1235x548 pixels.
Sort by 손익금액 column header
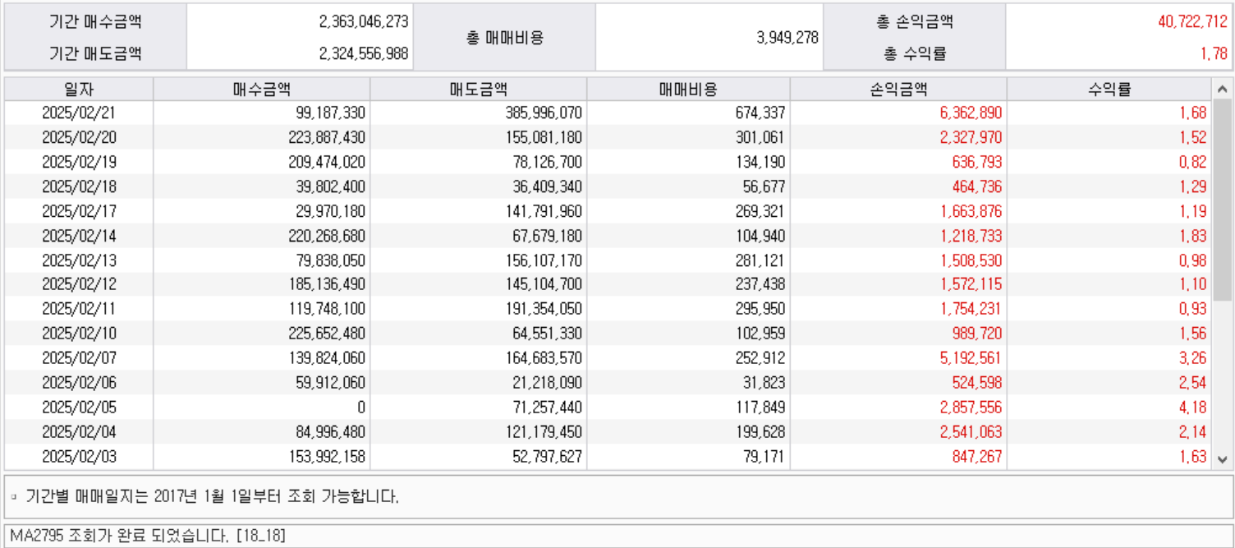(x=898, y=89)
